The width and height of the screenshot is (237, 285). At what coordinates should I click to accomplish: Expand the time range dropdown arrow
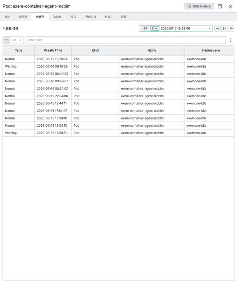tap(209, 28)
